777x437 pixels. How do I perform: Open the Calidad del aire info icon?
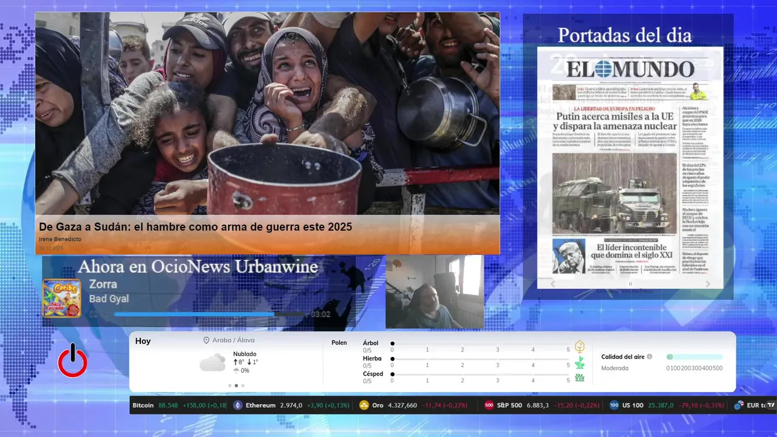pyautogui.click(x=650, y=357)
